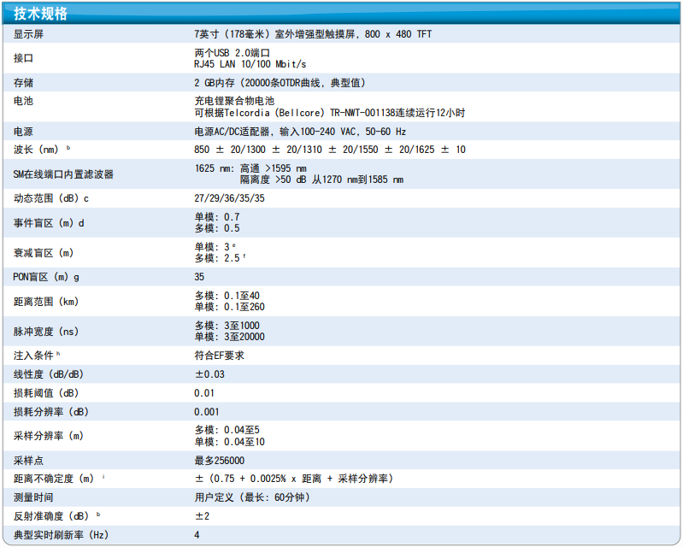Click the 电源AC/DC适配器 value
This screenshot has height=547, width=683.
299,132
